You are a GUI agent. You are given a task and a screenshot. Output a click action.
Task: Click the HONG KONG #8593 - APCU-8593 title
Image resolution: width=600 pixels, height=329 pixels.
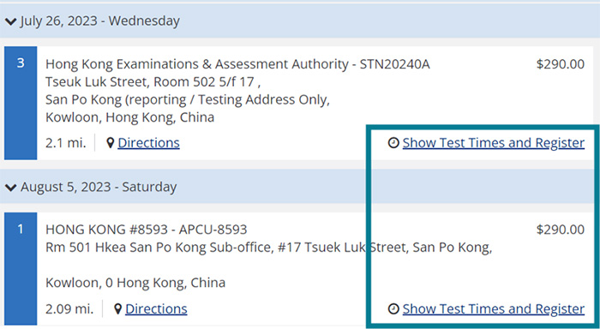point(147,230)
